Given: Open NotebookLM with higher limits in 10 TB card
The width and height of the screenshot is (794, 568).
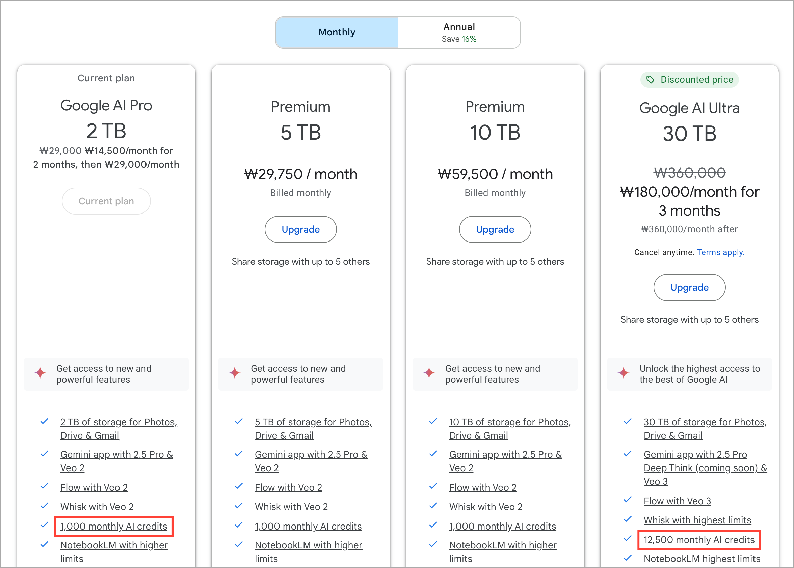Looking at the screenshot, I should coord(503,551).
